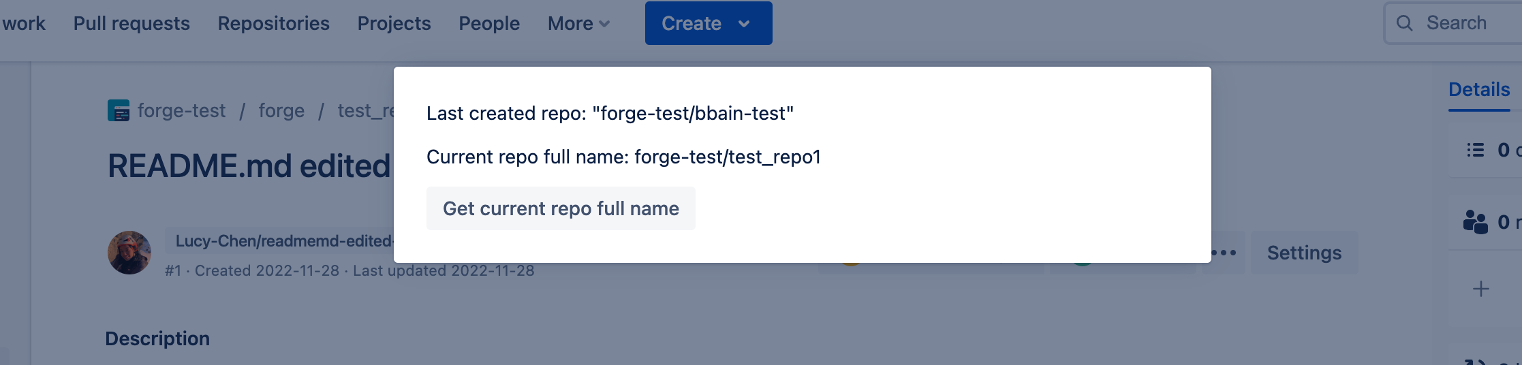This screenshot has width=1522, height=365.
Task: Click the plus icon in right sidebar
Action: (x=1481, y=289)
